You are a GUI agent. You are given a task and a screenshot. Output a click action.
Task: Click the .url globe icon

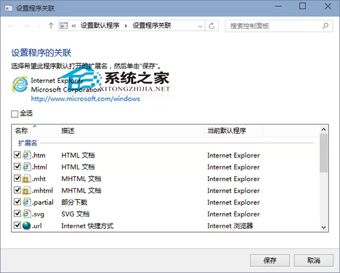(x=27, y=225)
